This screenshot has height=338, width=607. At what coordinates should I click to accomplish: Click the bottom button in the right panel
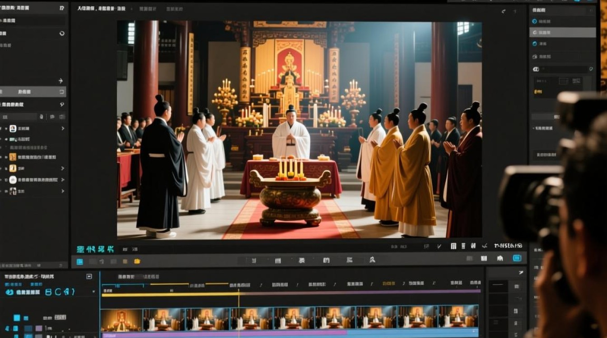(x=546, y=155)
